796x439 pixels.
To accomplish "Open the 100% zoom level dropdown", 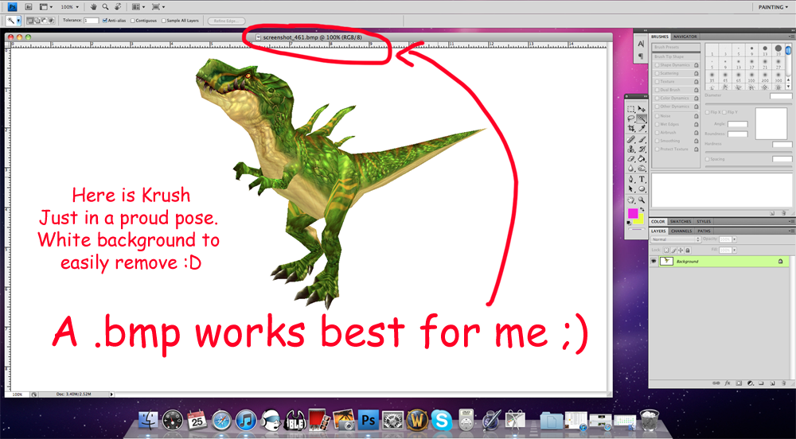I will pos(70,6).
